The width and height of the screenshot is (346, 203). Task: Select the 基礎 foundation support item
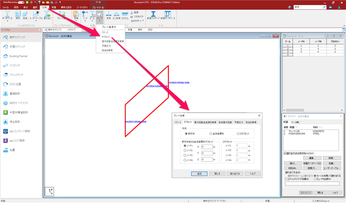click(134, 13)
